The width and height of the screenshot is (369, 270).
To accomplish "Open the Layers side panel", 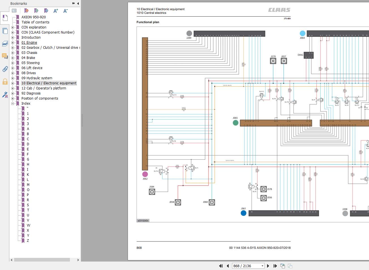I will 5,43.
